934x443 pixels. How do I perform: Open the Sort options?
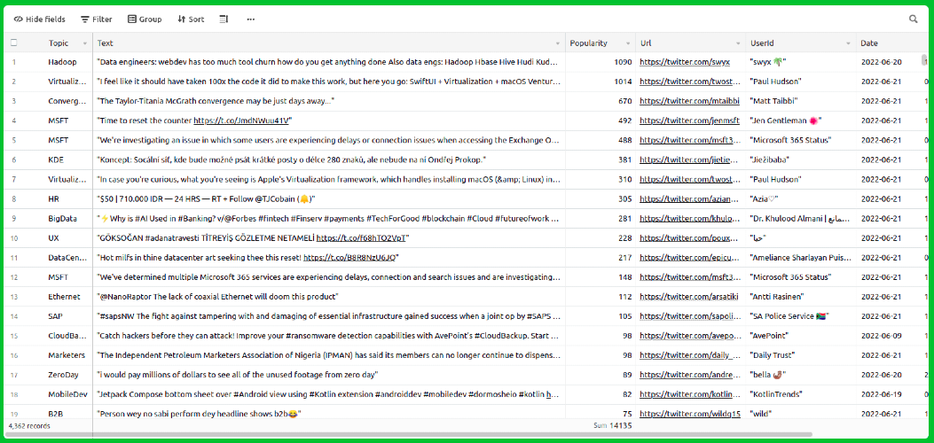[x=191, y=19]
